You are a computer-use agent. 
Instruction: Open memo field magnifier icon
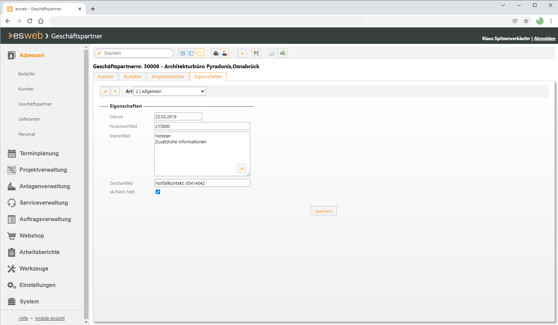pos(242,169)
